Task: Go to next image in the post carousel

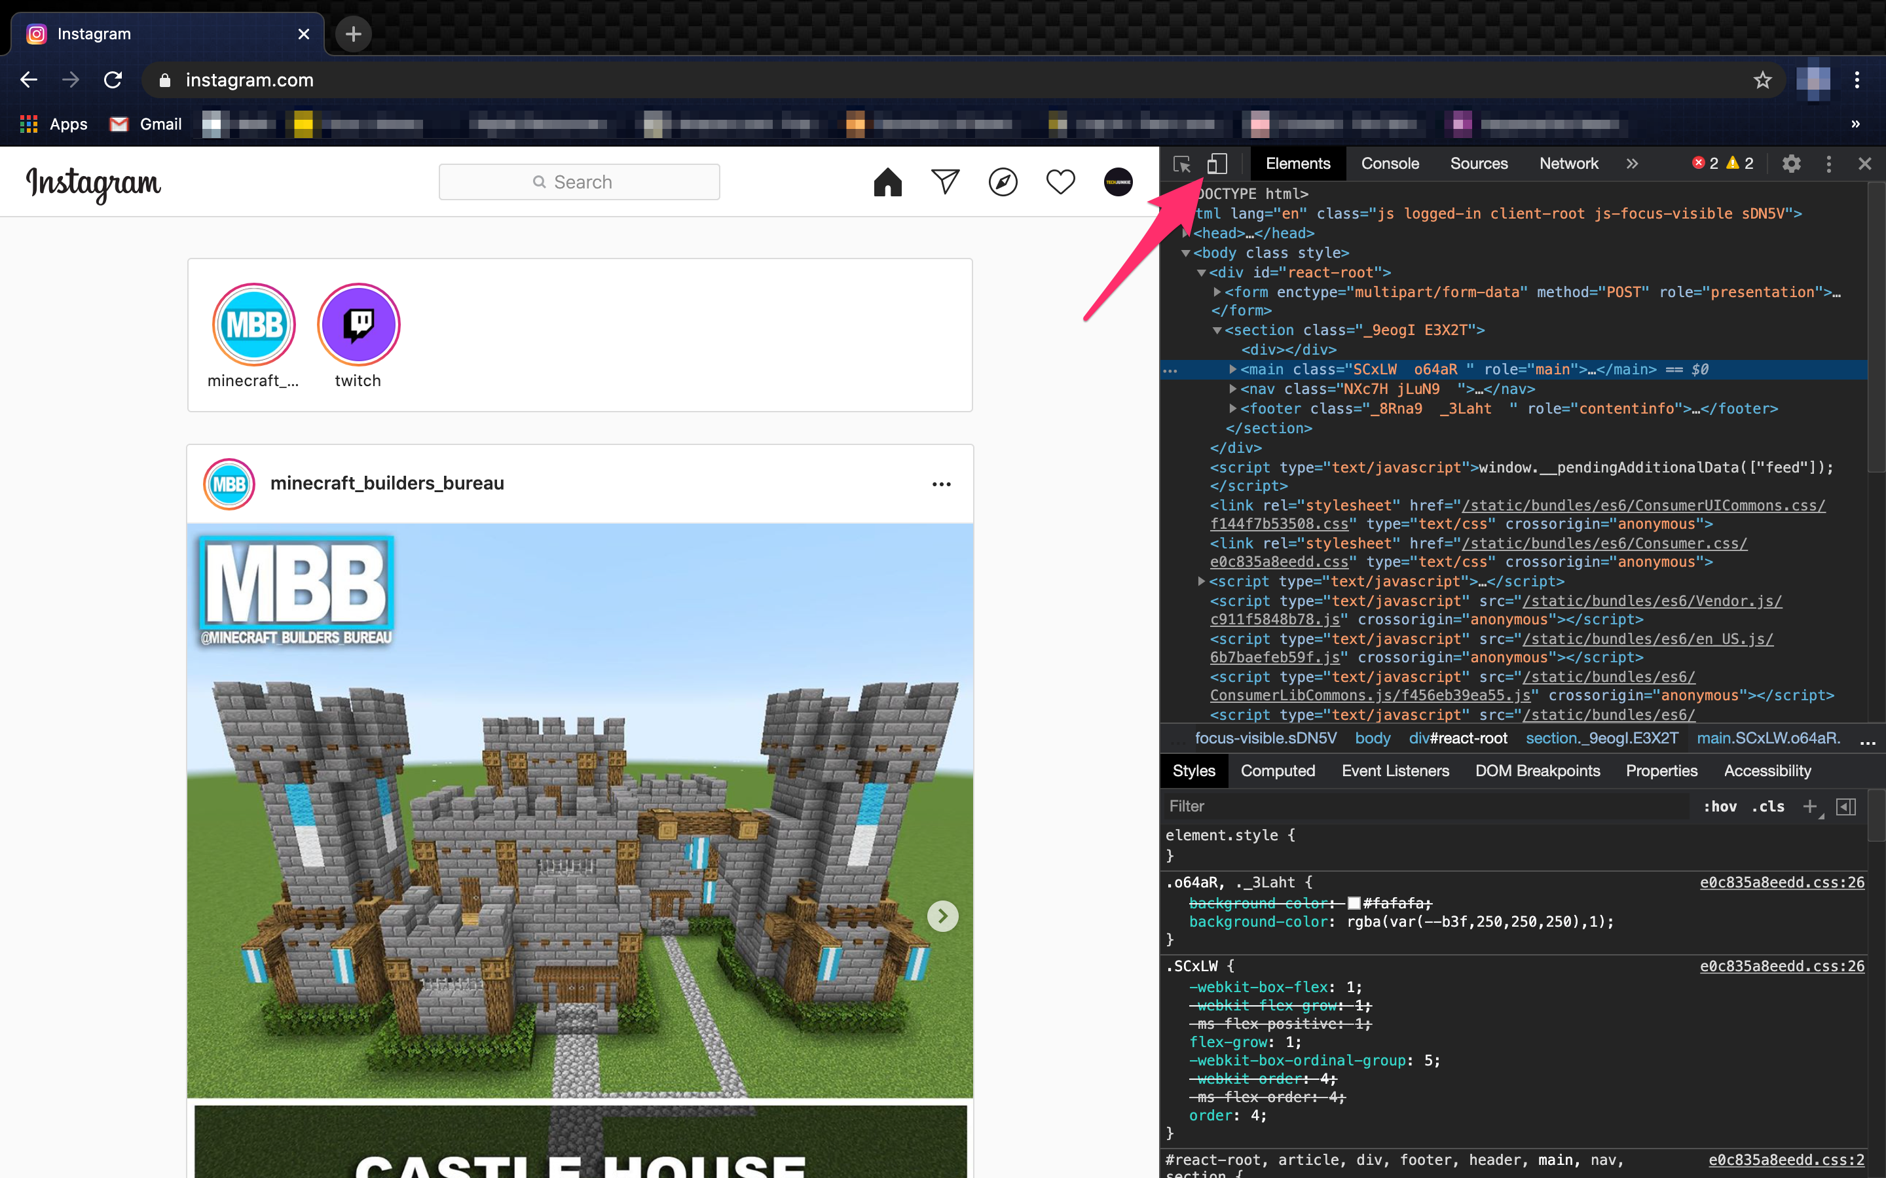Action: [943, 916]
